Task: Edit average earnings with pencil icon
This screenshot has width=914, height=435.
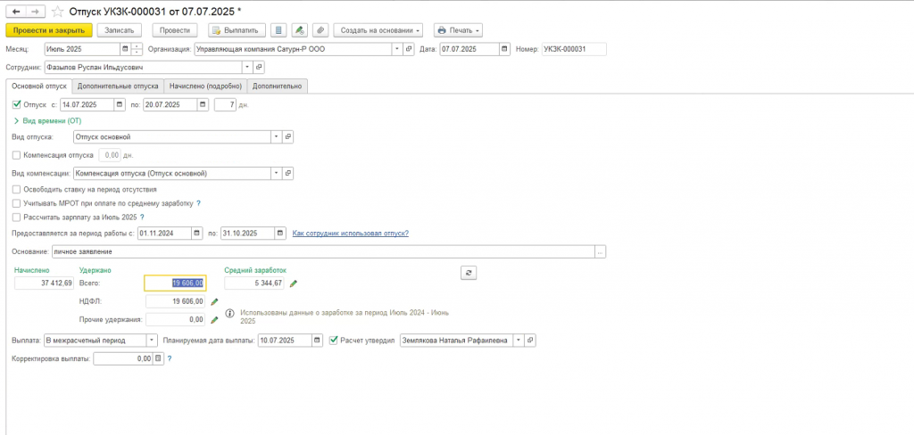Action: [293, 283]
